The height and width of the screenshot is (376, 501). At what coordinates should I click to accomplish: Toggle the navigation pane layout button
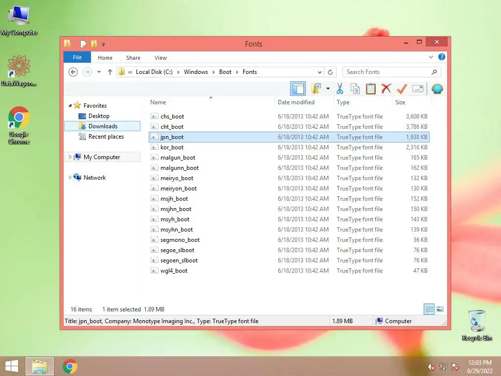(x=298, y=89)
